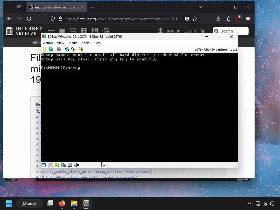
Task: Bookmark this page with the star icon
Action: (195, 19)
